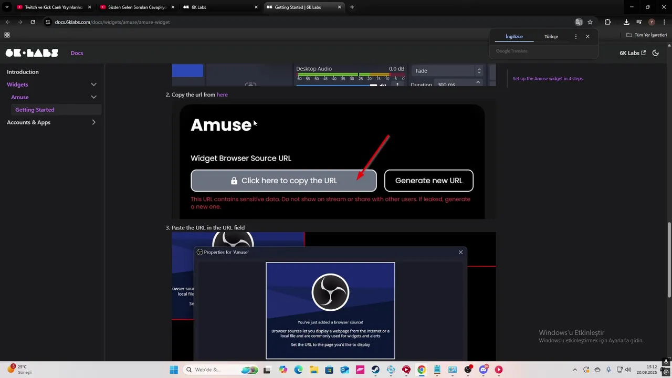This screenshot has width=672, height=378.
Task: Click the page vertical scrollbar
Action: (x=669, y=260)
